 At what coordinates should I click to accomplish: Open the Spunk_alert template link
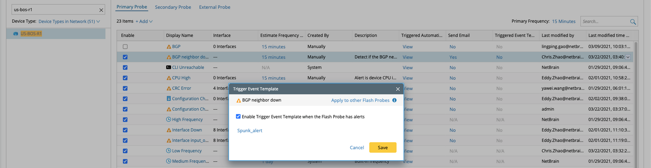(x=250, y=131)
